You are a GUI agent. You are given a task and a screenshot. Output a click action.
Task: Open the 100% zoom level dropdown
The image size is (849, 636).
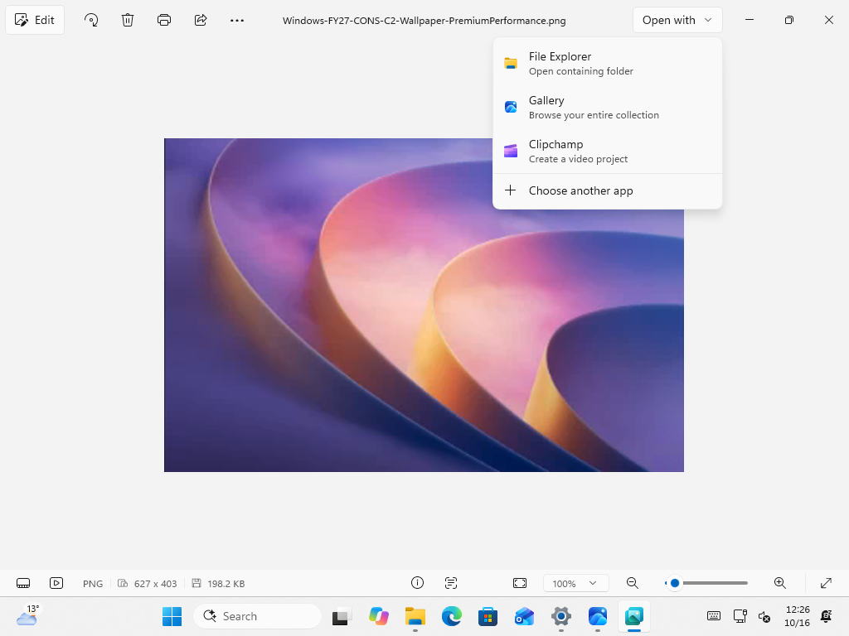575,583
